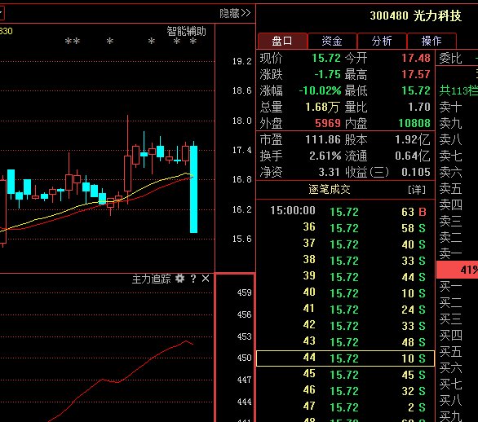Select the trade row numbered 38
Viewport: 478px width, 422px height.
pyautogui.click(x=345, y=261)
